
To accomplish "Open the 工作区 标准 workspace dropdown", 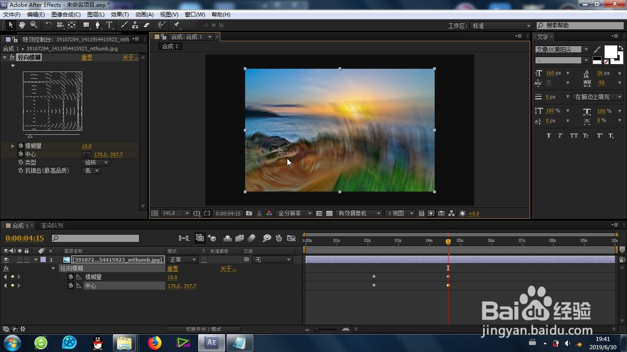I will tap(501, 26).
